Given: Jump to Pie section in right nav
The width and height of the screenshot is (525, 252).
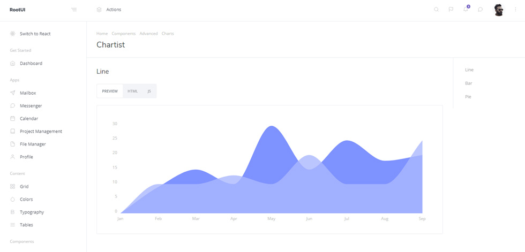Looking at the screenshot, I should click(x=468, y=97).
